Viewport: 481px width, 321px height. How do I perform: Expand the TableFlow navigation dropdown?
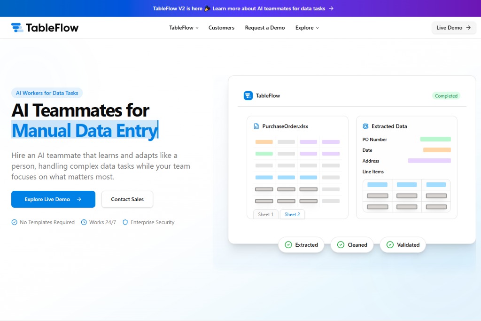[x=184, y=28]
